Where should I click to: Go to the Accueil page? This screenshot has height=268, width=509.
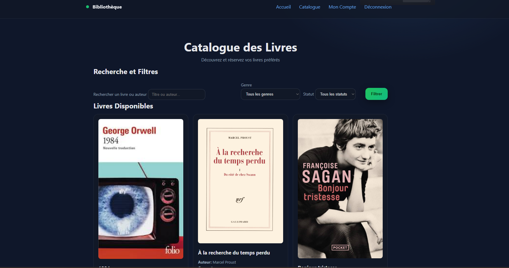(283, 7)
